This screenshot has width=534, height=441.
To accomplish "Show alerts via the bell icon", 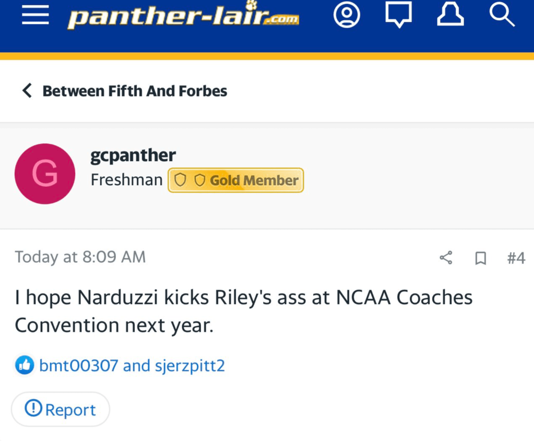I will click(x=450, y=15).
